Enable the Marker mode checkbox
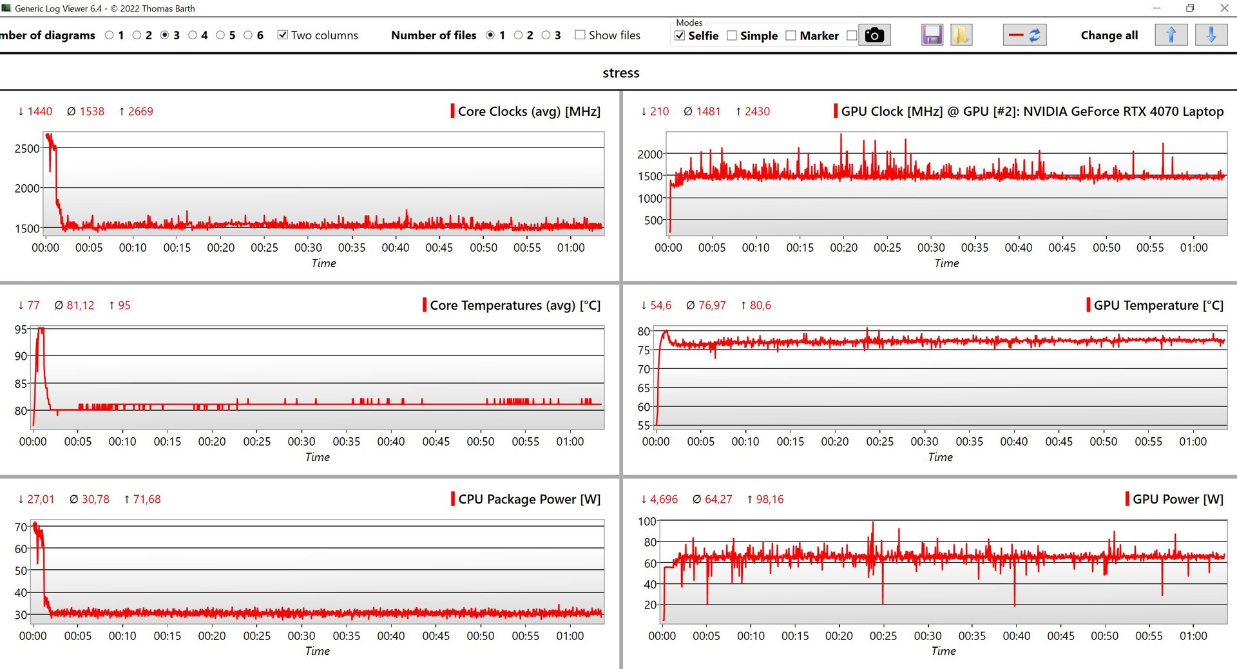 point(791,36)
